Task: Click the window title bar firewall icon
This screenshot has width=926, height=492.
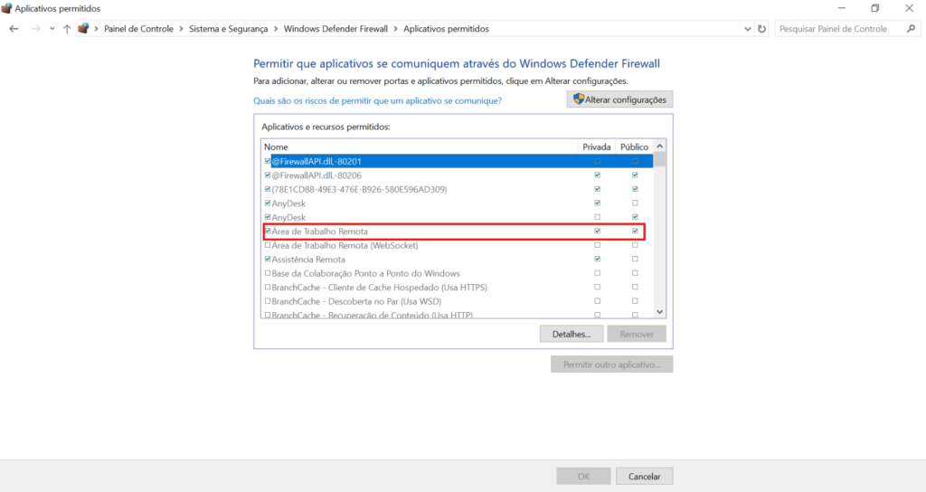Action: 6,8
